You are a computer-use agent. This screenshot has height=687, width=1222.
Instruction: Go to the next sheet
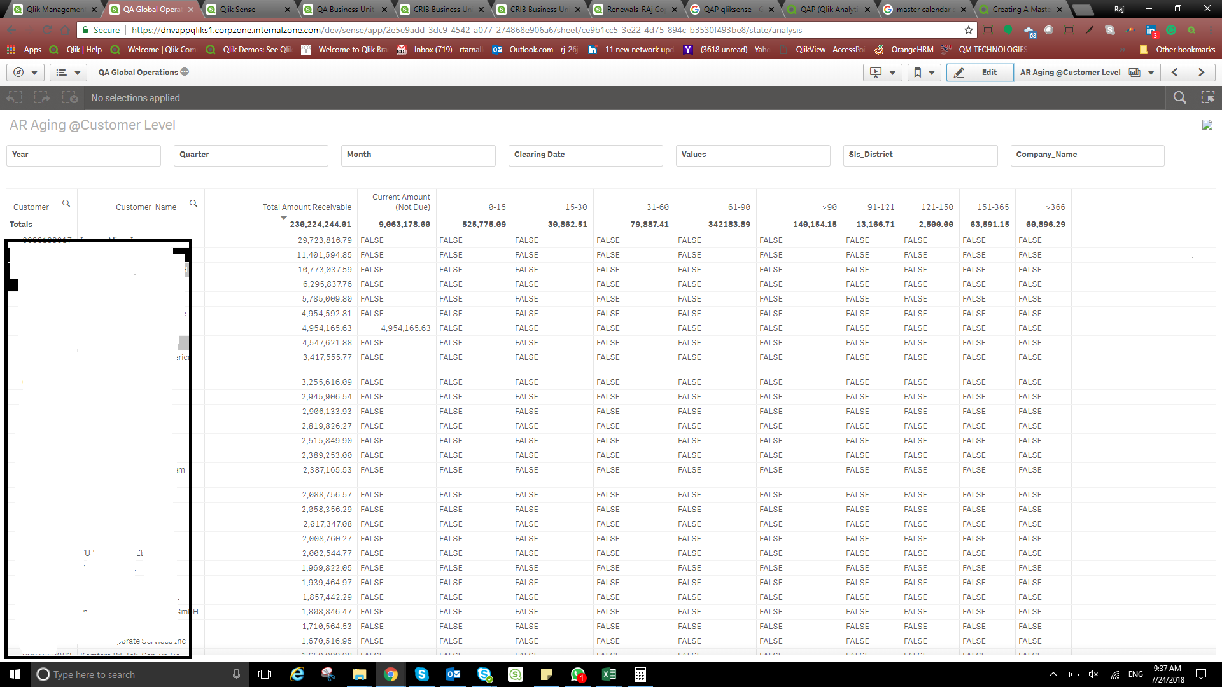click(1202, 73)
